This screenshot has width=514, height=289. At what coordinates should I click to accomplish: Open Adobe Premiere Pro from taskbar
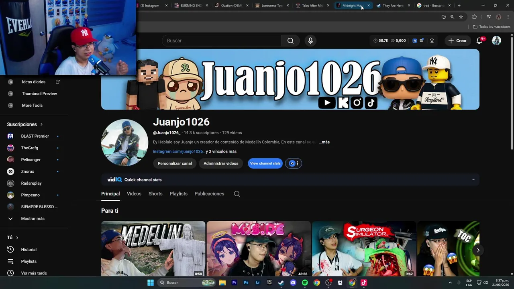tap(234, 283)
